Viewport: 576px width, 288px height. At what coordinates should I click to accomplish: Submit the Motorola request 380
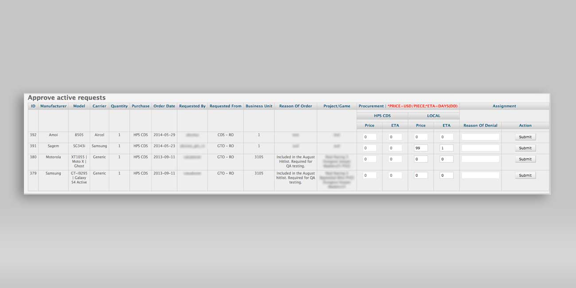(525, 159)
